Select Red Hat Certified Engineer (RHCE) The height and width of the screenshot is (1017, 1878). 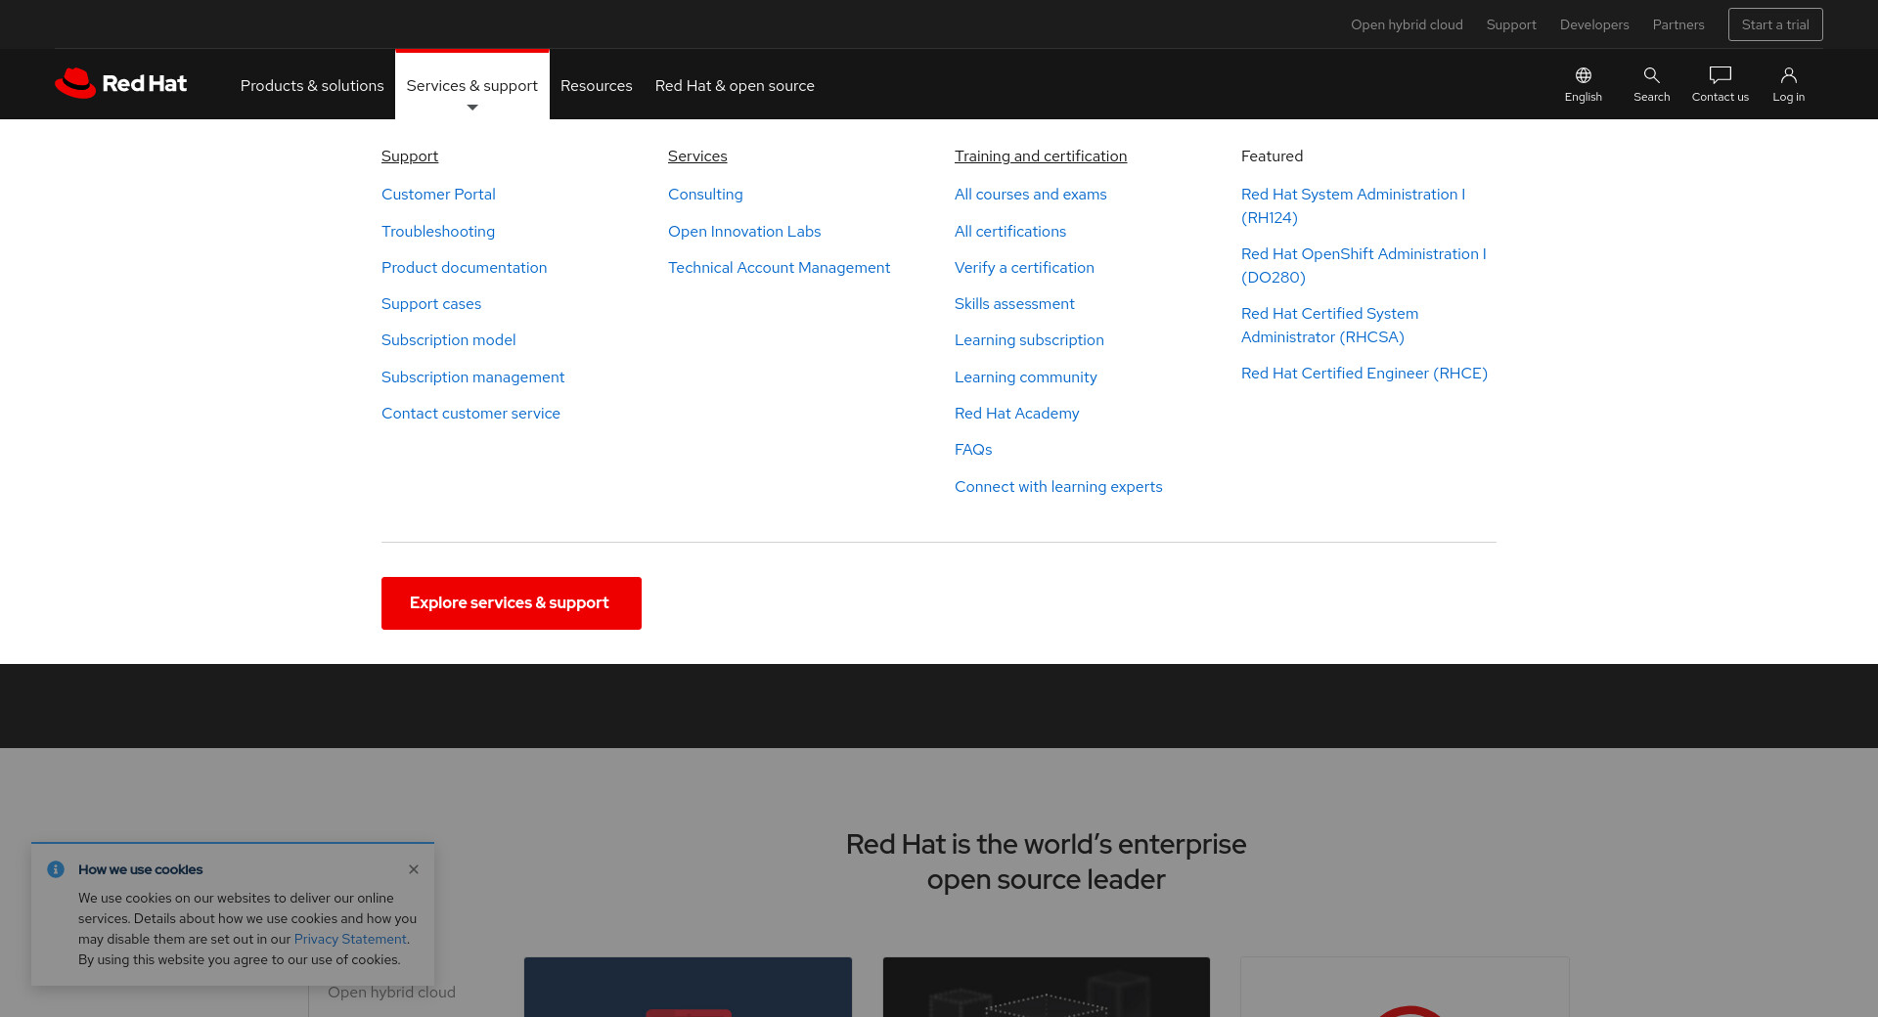[1364, 374]
